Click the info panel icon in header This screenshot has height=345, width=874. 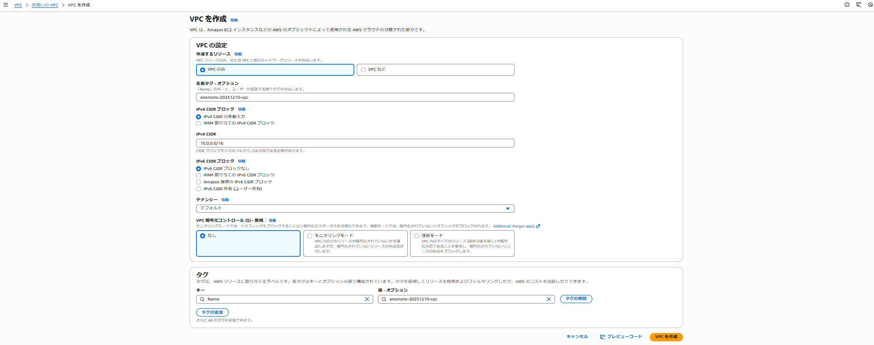point(847,5)
